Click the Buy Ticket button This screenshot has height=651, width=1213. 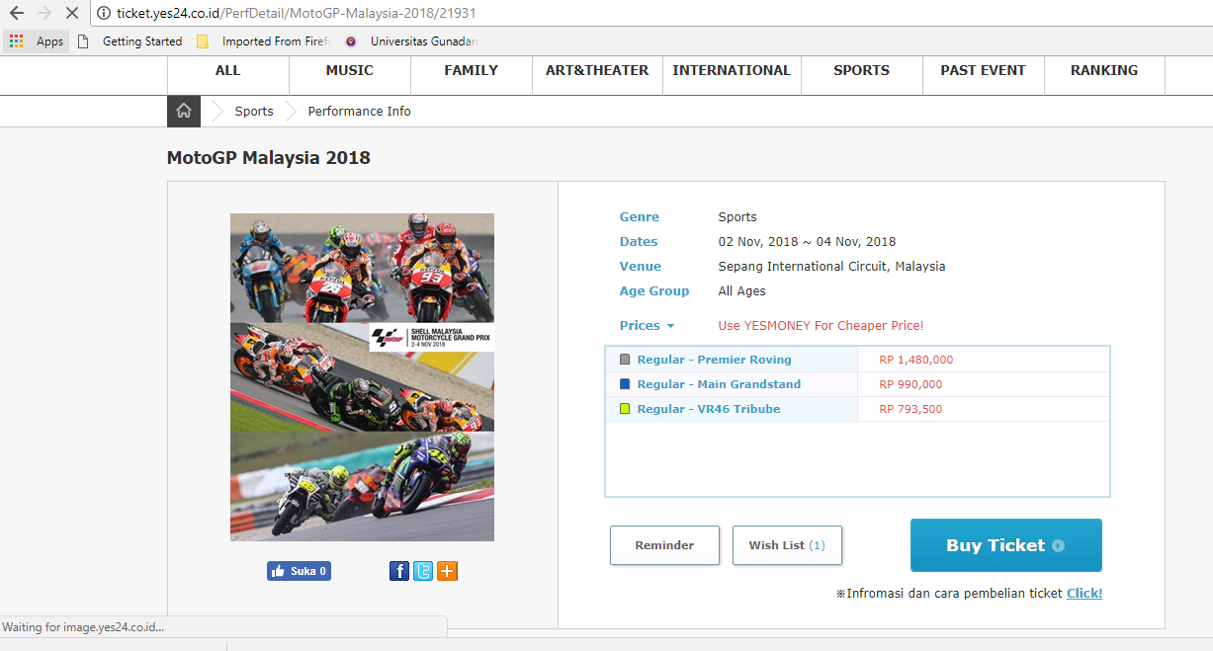point(1005,545)
